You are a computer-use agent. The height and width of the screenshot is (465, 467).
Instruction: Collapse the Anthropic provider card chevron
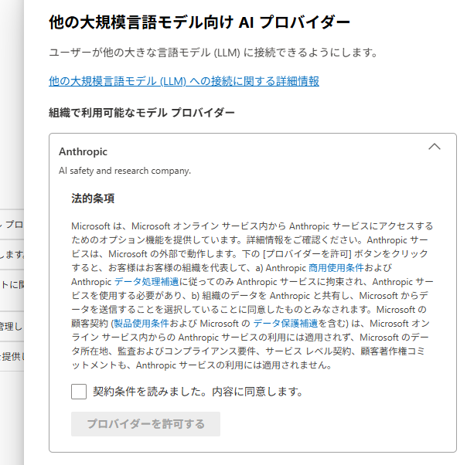(434, 147)
